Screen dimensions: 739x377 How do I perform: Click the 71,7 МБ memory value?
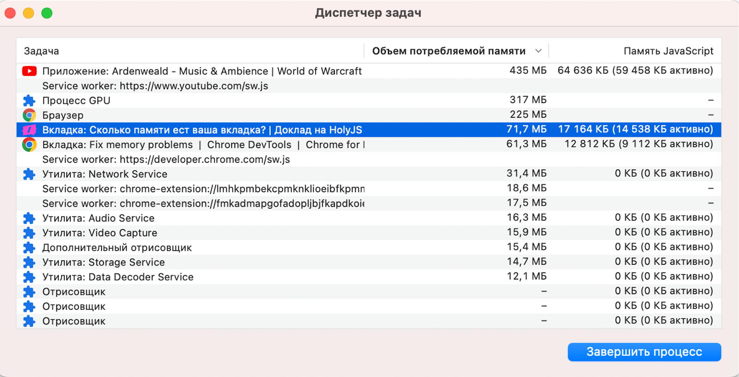(x=527, y=129)
